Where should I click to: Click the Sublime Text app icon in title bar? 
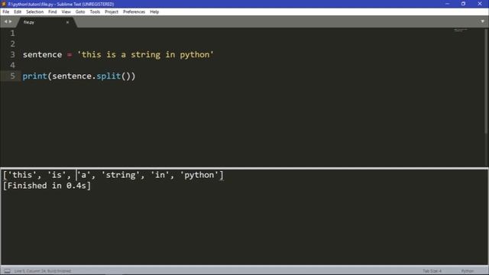(4, 4)
